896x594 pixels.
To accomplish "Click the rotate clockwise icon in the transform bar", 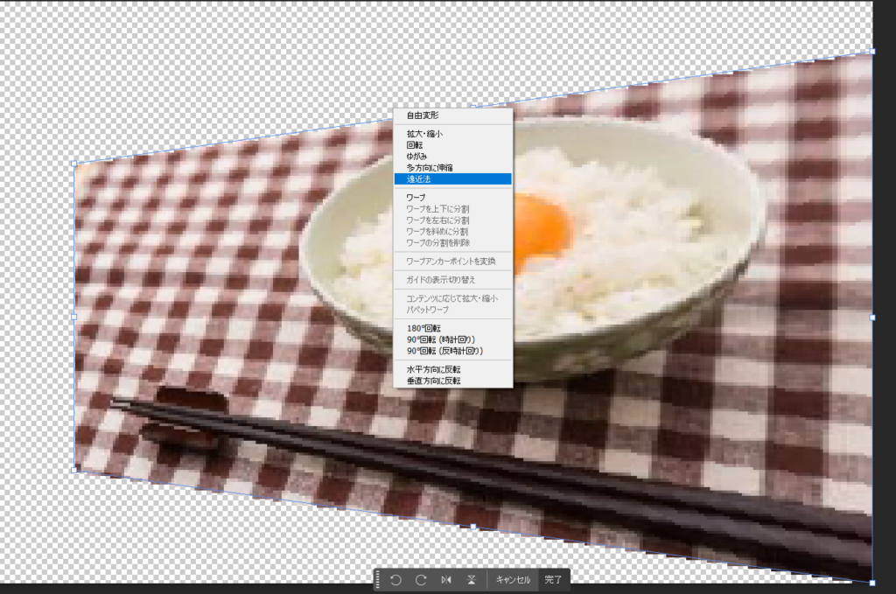I will [x=421, y=579].
